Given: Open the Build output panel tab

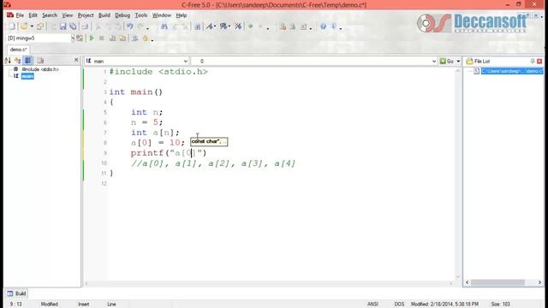Looking at the screenshot, I should (x=17, y=293).
